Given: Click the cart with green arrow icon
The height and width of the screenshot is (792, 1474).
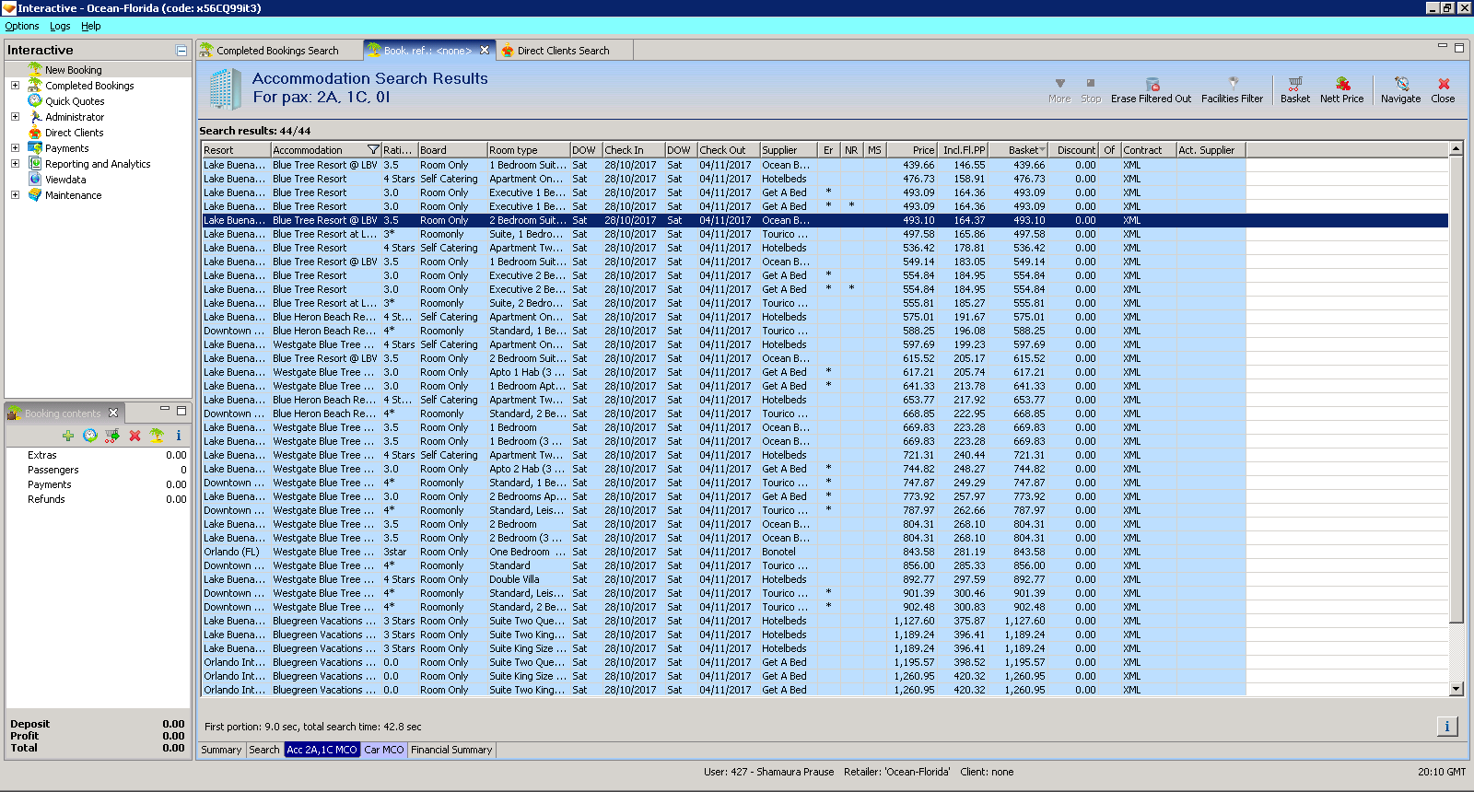Looking at the screenshot, I should click(x=112, y=436).
